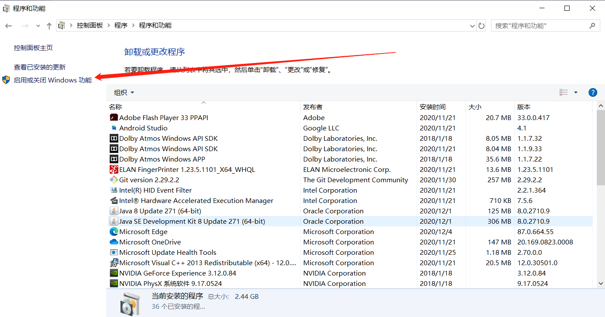Sort programs by the 大小 column
The width and height of the screenshot is (605, 317).
pos(490,107)
